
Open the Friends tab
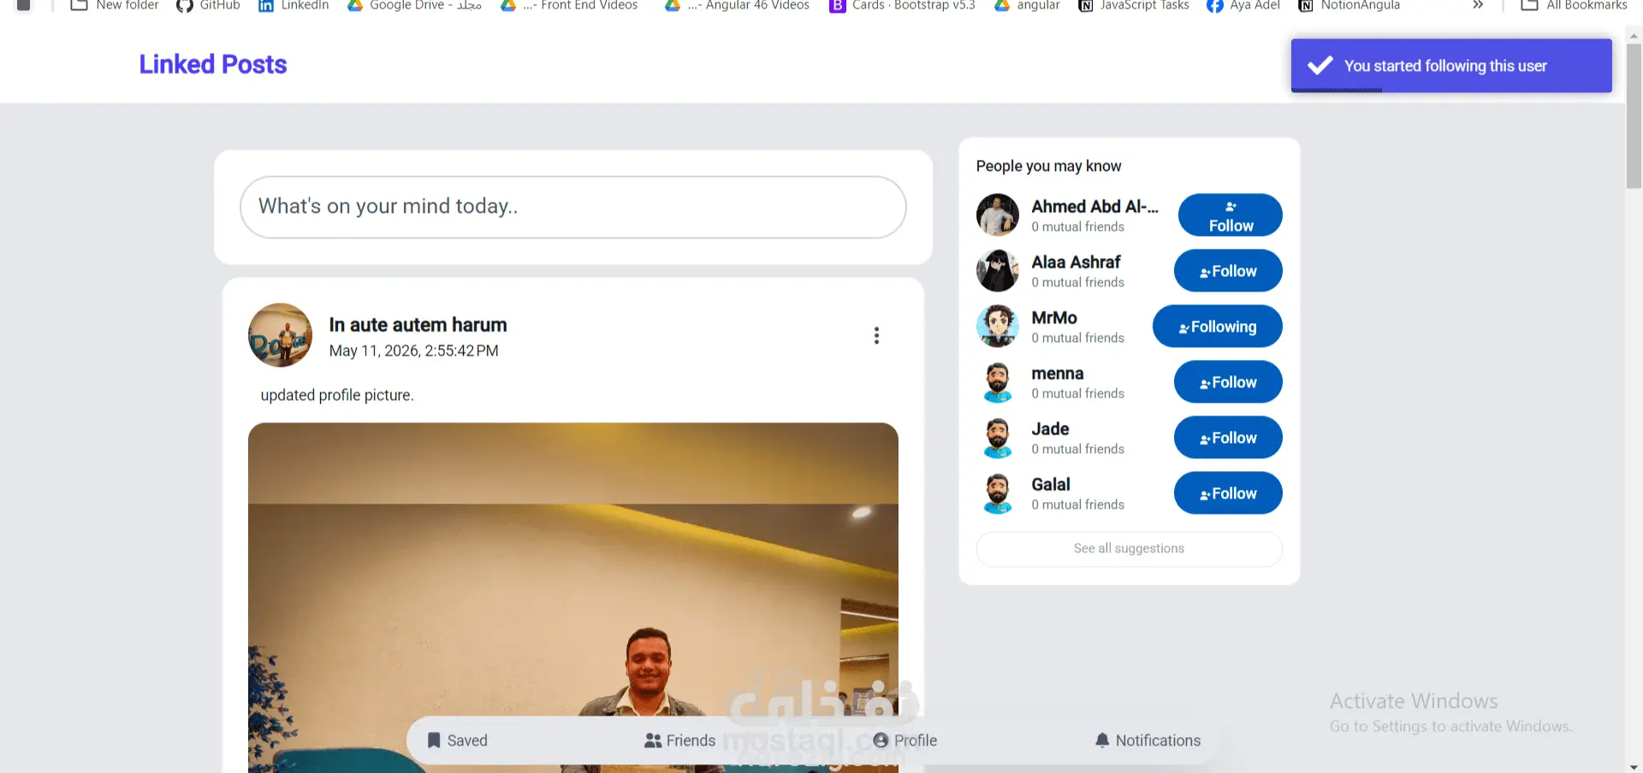[x=679, y=741]
